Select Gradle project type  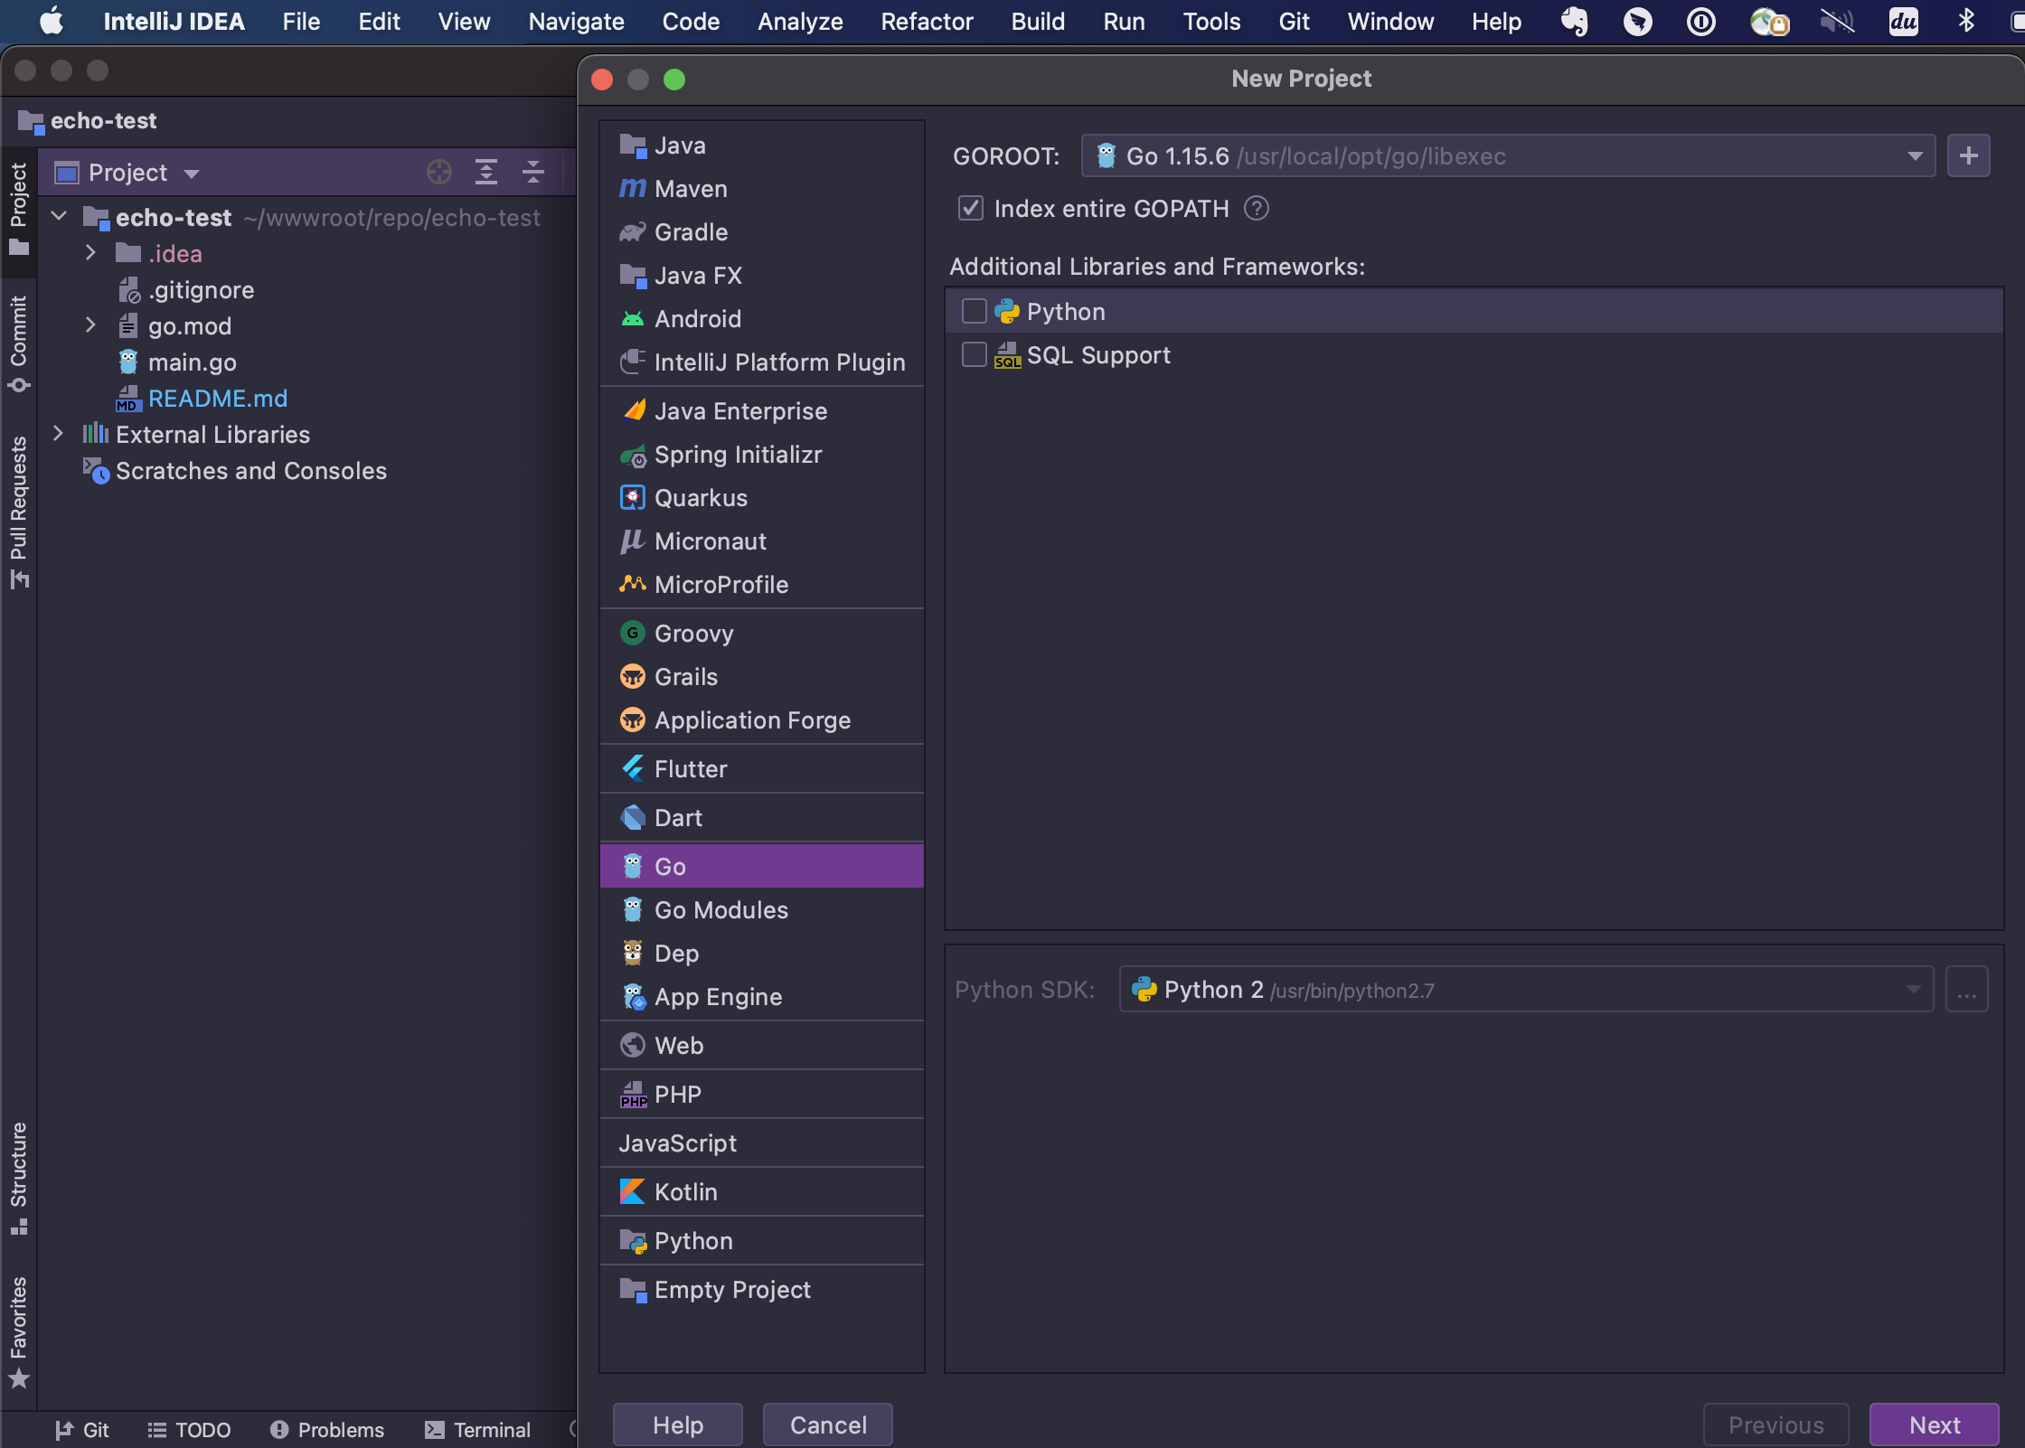pyautogui.click(x=761, y=232)
